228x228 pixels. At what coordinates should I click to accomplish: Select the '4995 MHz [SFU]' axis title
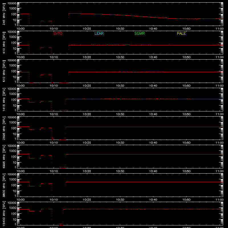4,156
